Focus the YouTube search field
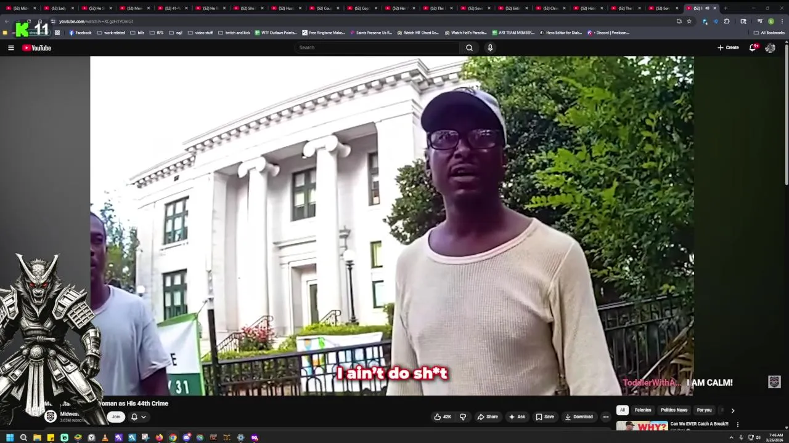The width and height of the screenshot is (789, 443). click(x=377, y=47)
